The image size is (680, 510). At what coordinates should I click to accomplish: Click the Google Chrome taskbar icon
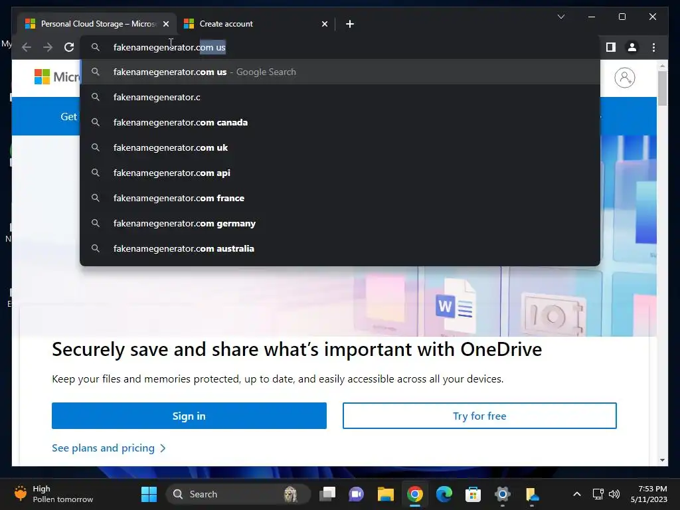point(414,494)
